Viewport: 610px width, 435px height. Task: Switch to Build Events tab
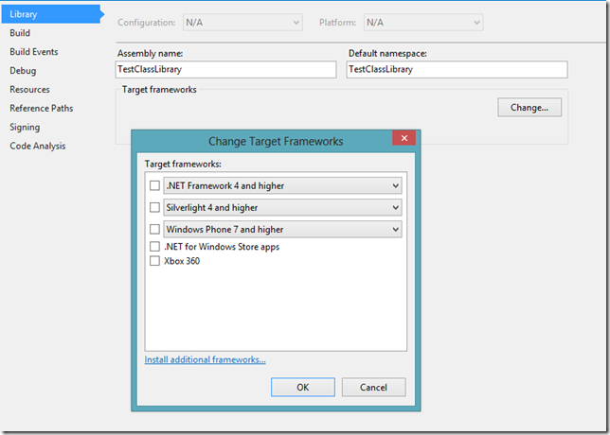[x=34, y=52]
